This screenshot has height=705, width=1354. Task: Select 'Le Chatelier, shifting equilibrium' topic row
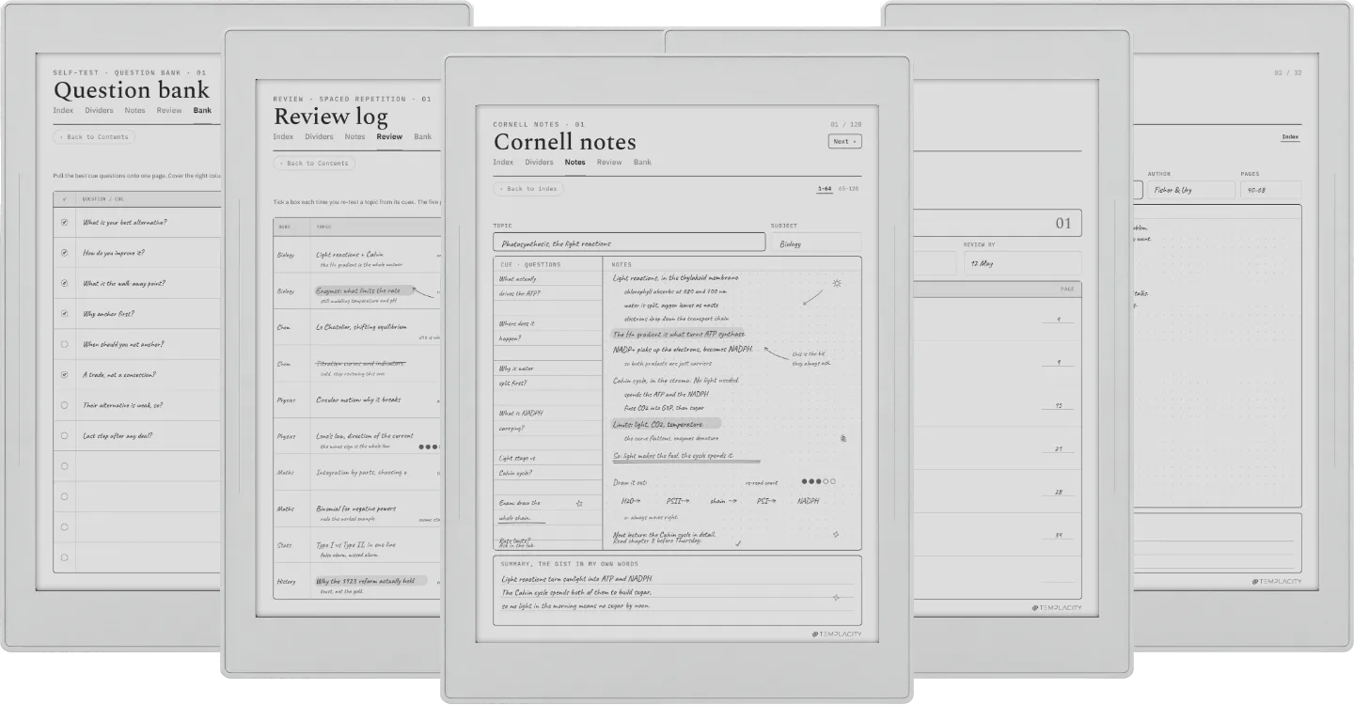click(x=357, y=327)
